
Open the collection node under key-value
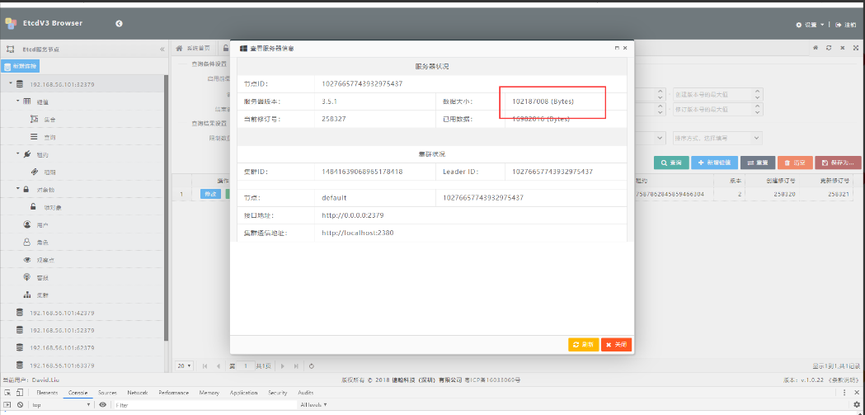pos(49,119)
